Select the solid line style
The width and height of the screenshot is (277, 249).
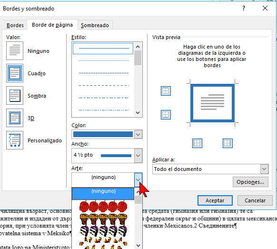(x=103, y=48)
